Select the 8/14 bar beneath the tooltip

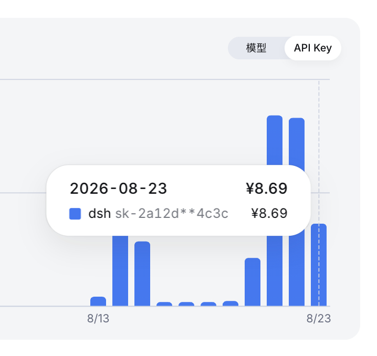pyautogui.click(x=120, y=270)
